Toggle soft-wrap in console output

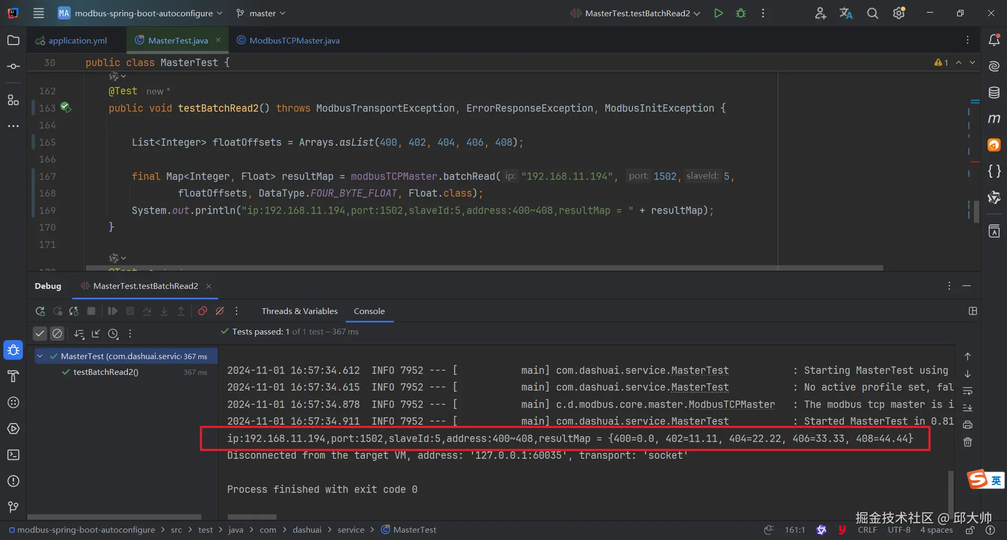(x=968, y=391)
